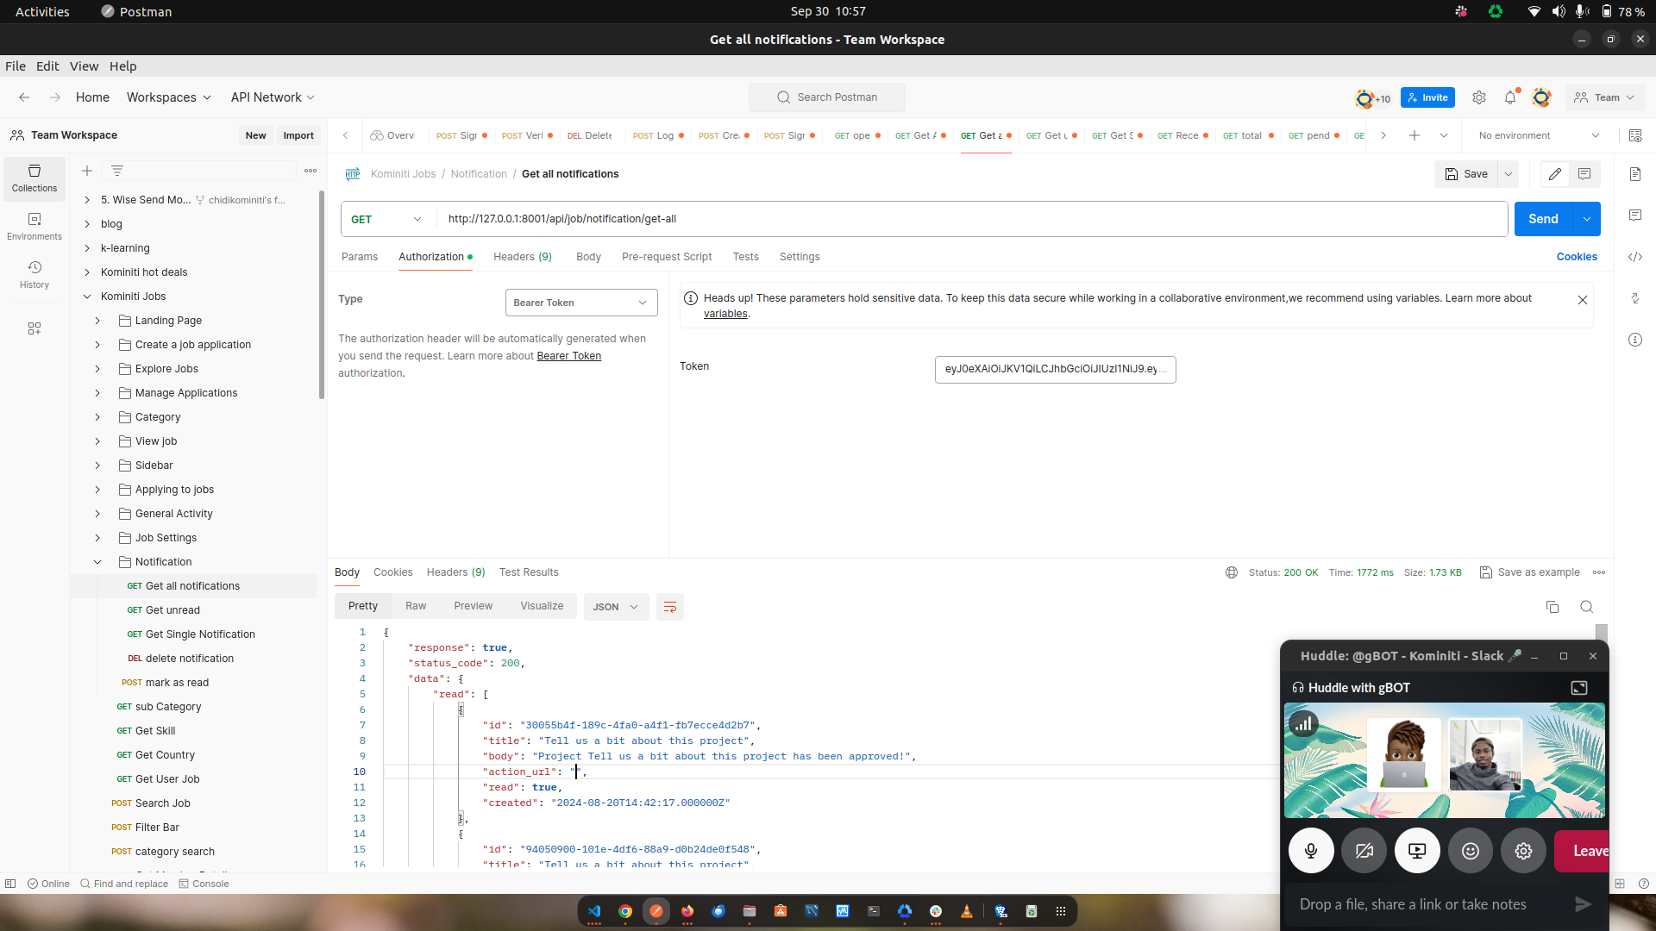Screen dimensions: 1656x931
Task: Toggle screen sharing in Slack huddle
Action: (x=1417, y=851)
